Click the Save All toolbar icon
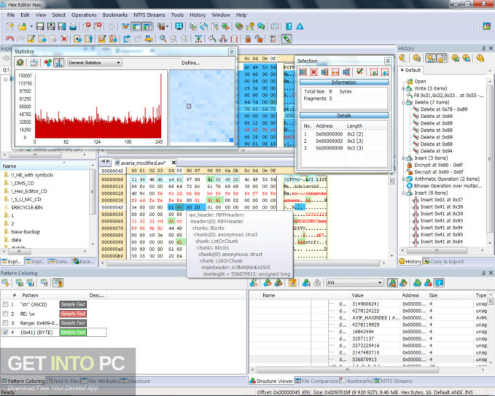This screenshot has width=495, height=396. tap(51, 26)
